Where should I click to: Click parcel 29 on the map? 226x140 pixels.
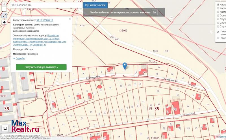[x=121, y=86]
